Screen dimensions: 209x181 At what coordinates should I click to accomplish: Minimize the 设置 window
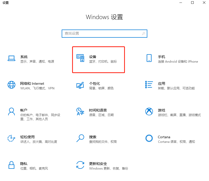tap(181, 3)
